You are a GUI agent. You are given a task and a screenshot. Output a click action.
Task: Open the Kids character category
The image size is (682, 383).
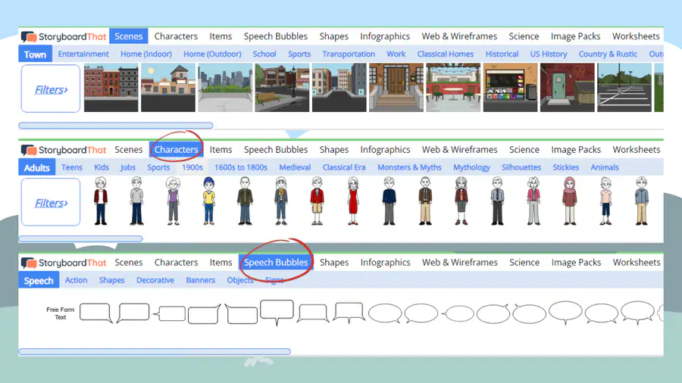[x=102, y=167]
